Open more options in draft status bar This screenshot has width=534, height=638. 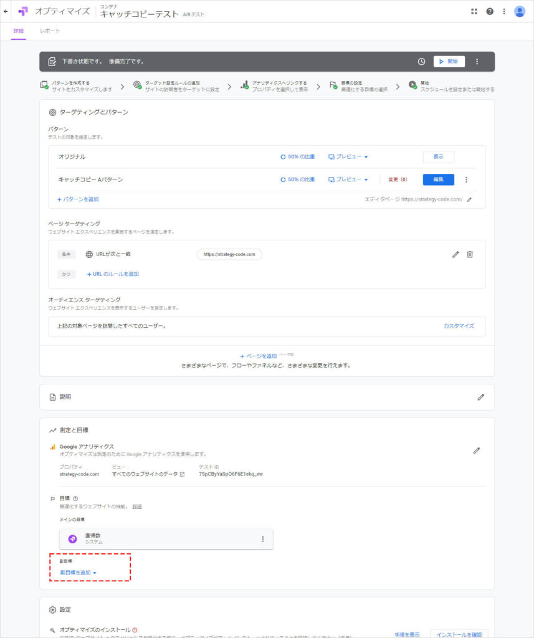[477, 62]
